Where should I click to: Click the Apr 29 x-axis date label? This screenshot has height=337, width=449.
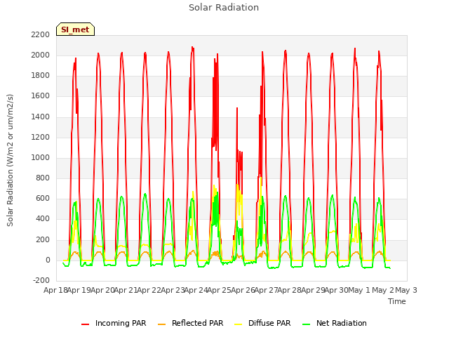click(x=314, y=290)
